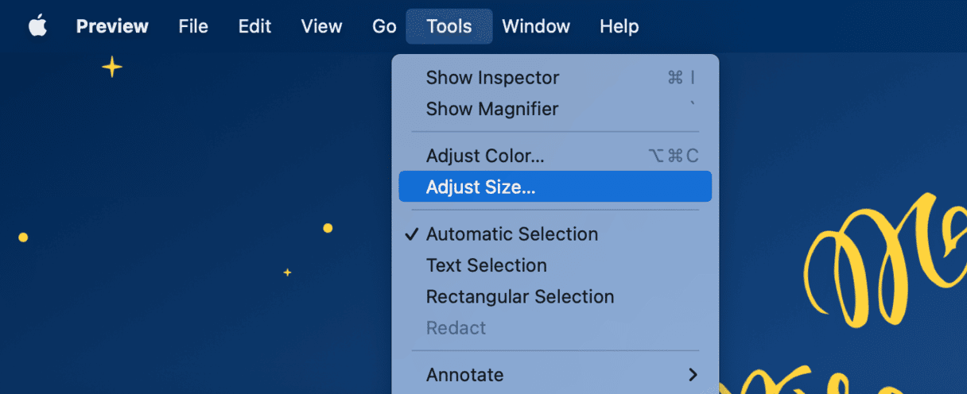Open the Help menu

coord(619,26)
